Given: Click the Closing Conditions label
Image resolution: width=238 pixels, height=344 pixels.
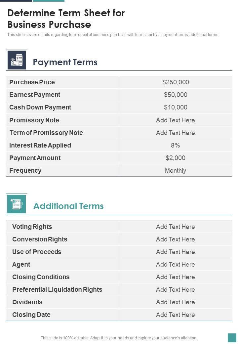Looking at the screenshot, I should coord(41,277).
